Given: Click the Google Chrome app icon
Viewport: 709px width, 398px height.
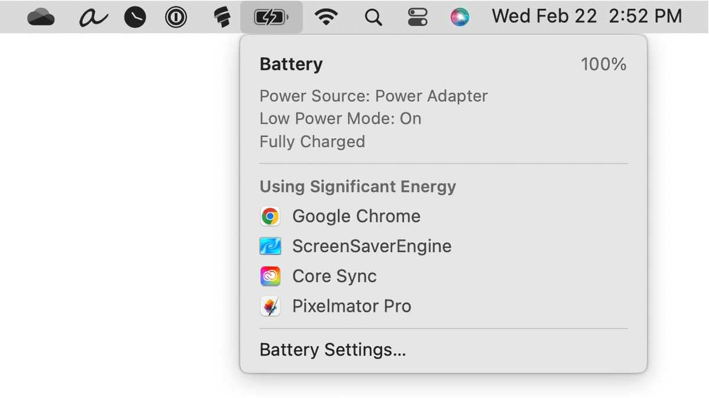Looking at the screenshot, I should coord(270,217).
